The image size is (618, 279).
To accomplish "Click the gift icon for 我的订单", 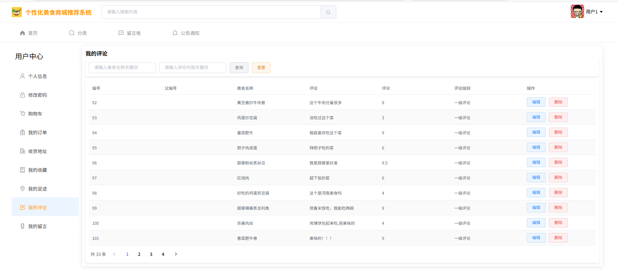I will pyautogui.click(x=22, y=132).
